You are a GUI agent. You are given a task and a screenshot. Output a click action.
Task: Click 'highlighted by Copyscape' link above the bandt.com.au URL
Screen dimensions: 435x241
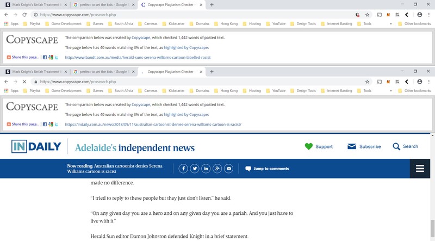pyautogui.click(x=186, y=47)
